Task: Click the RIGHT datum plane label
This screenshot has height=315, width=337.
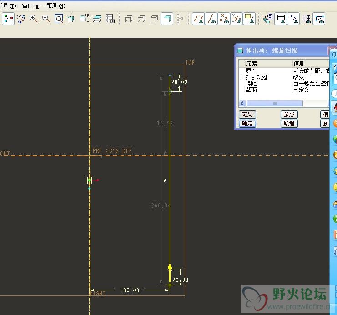Action: (x=97, y=293)
